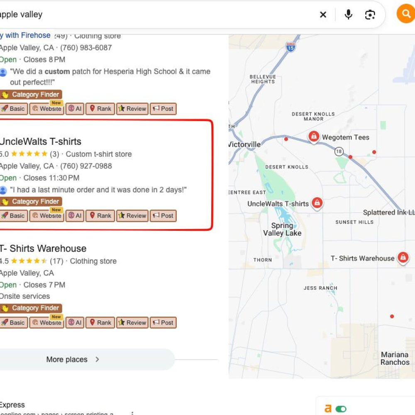Click Rank button for Firehose listing

pyautogui.click(x=100, y=109)
